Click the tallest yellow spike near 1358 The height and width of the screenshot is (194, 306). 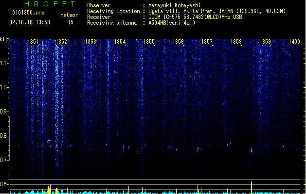click(x=252, y=187)
